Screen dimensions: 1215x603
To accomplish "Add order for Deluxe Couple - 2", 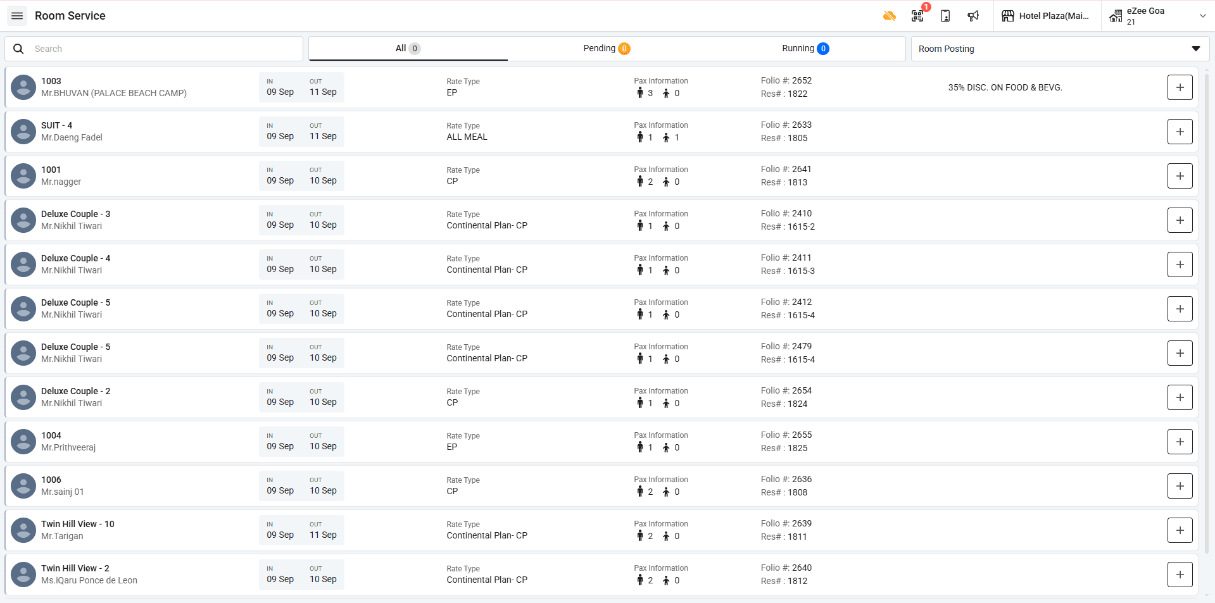I will 1180,397.
